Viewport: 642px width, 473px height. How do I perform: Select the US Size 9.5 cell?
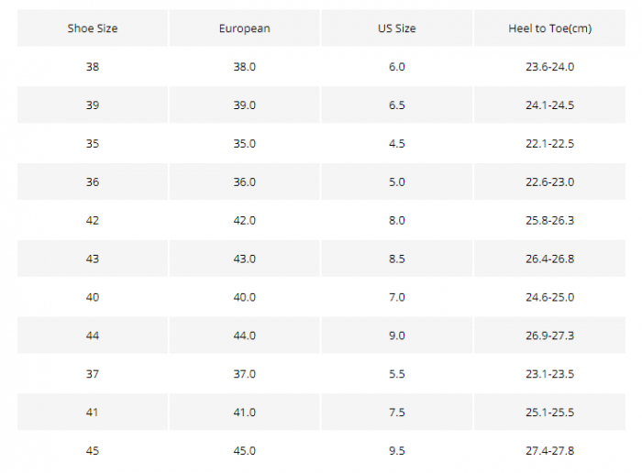tap(396, 451)
